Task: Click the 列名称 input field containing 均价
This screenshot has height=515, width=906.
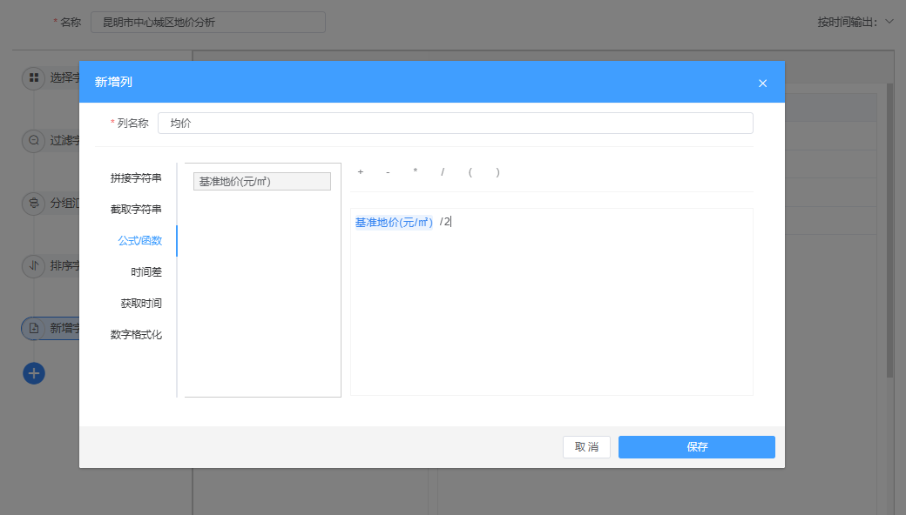Action: pos(456,123)
